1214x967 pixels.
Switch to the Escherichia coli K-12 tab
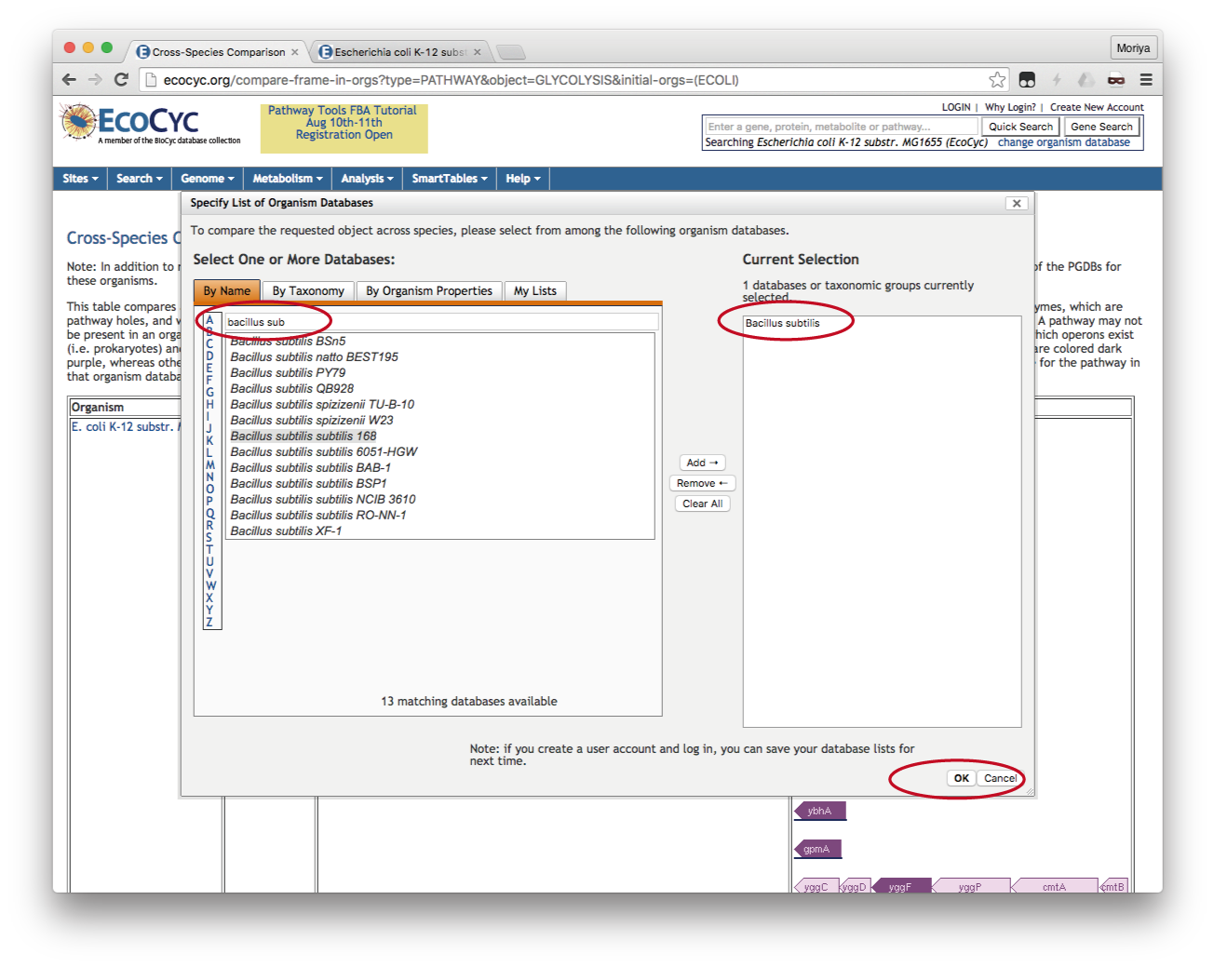[398, 52]
